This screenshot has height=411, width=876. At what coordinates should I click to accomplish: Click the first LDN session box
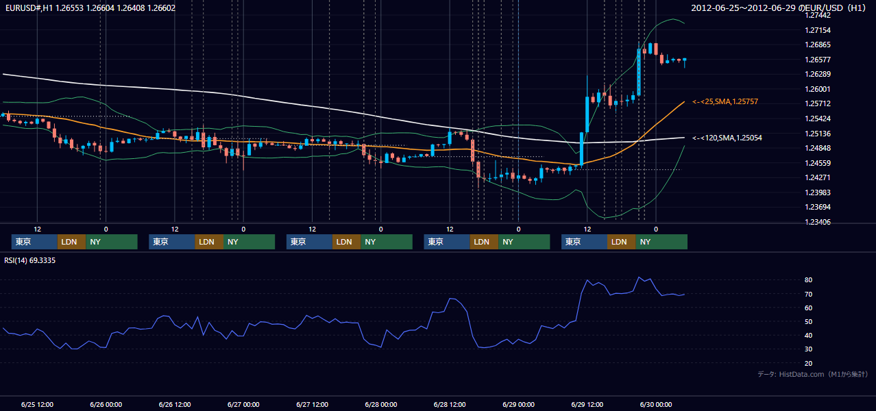click(72, 242)
